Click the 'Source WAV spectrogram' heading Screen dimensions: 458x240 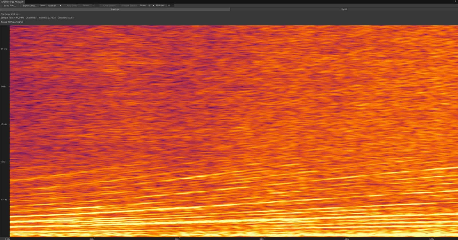(12, 22)
